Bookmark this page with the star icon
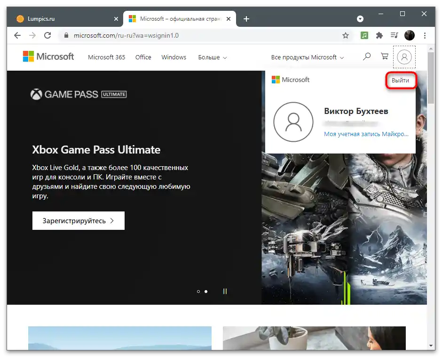 point(345,35)
